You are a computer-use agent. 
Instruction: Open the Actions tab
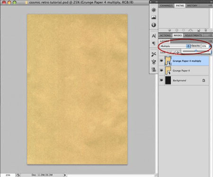[165, 35]
